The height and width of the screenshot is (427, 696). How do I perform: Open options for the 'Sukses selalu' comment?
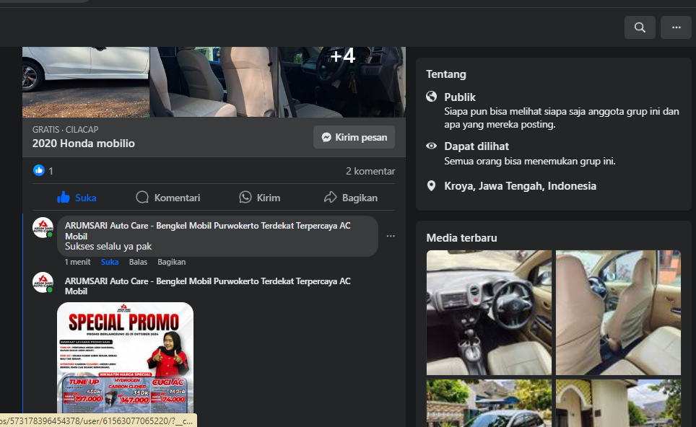pyautogui.click(x=391, y=236)
